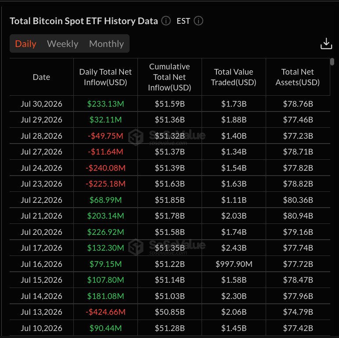Select the Jul 30,2026 date cell
The image size is (339, 338).
point(42,104)
